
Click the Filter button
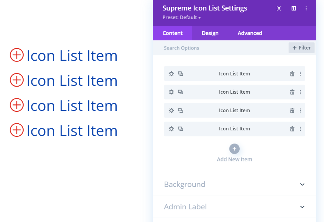click(301, 48)
